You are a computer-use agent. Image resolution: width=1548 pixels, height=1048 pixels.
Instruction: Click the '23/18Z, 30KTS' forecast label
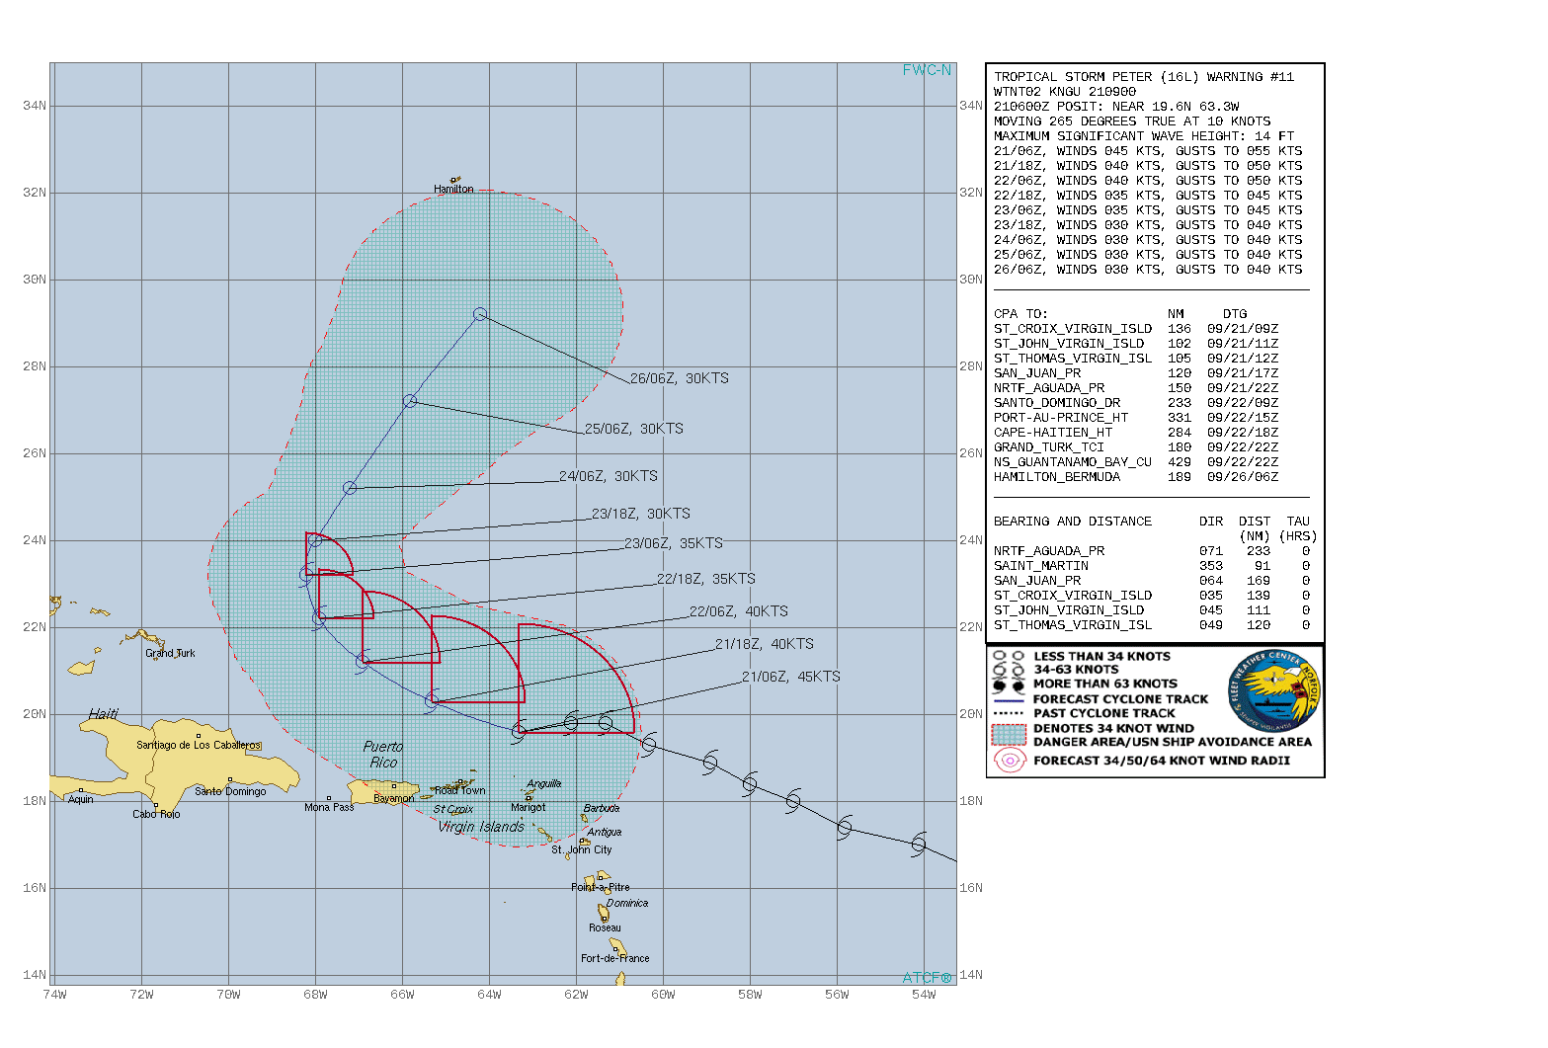point(641,514)
